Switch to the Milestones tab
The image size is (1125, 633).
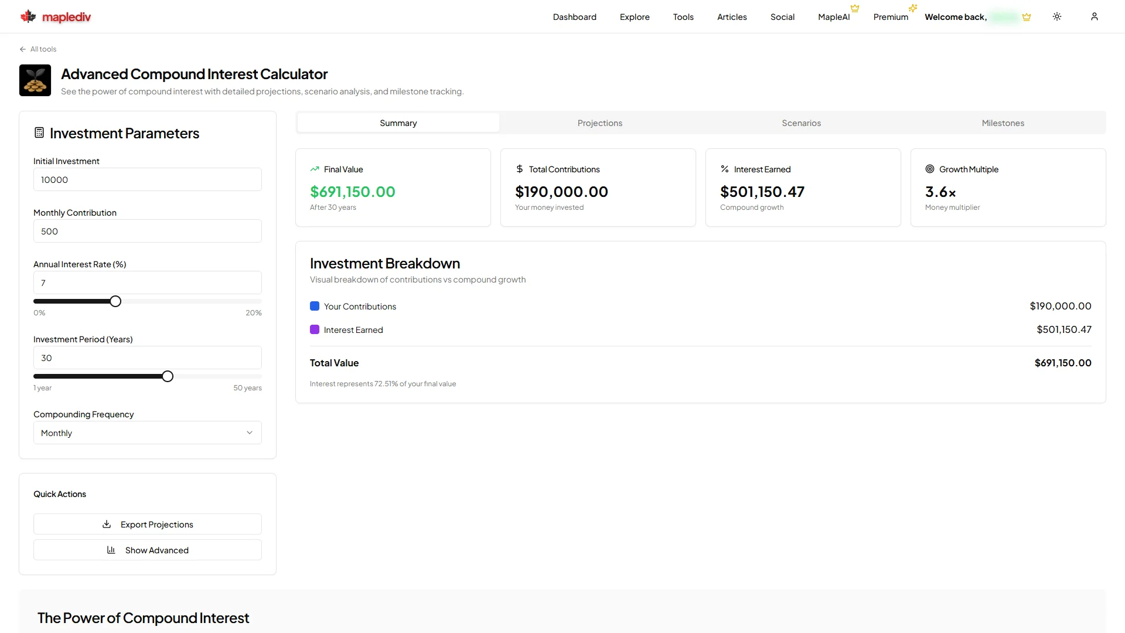click(1003, 123)
